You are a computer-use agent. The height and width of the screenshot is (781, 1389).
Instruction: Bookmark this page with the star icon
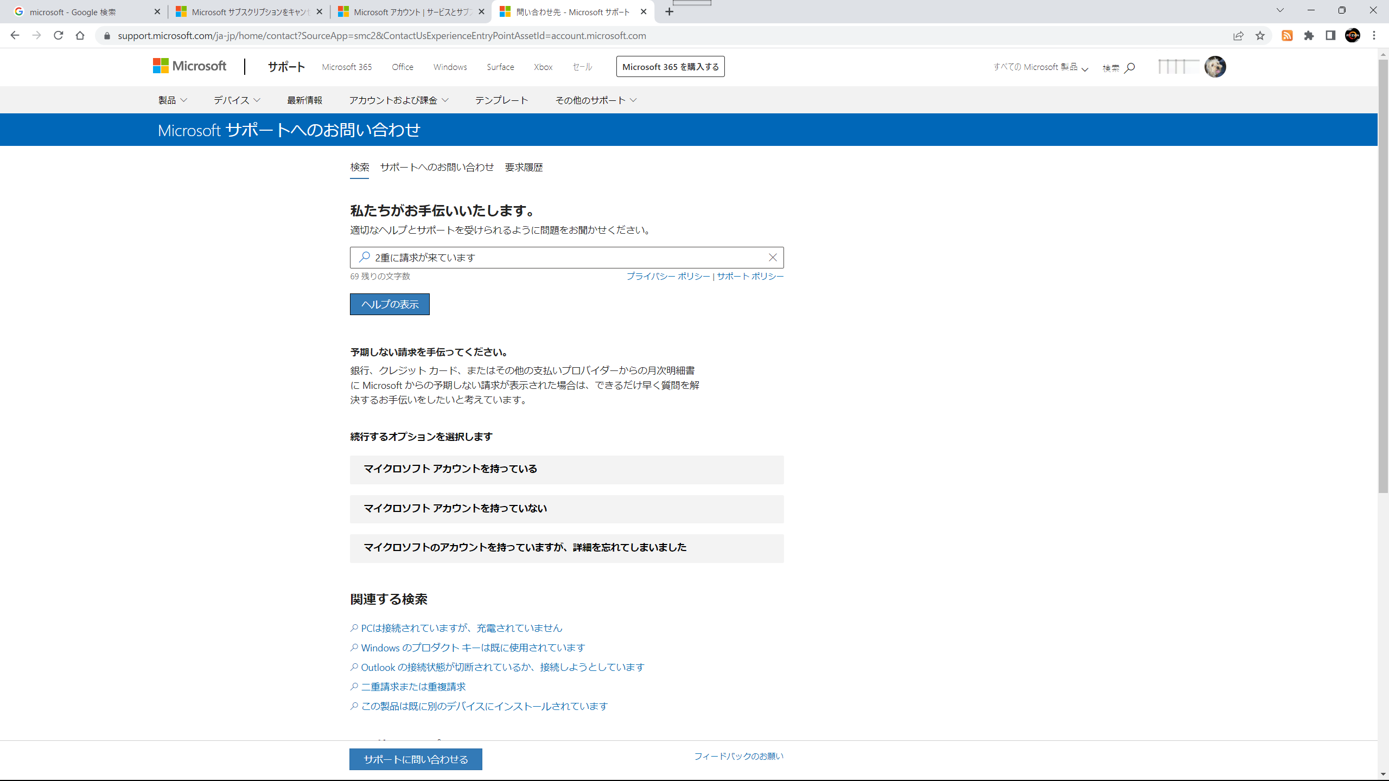click(1260, 36)
